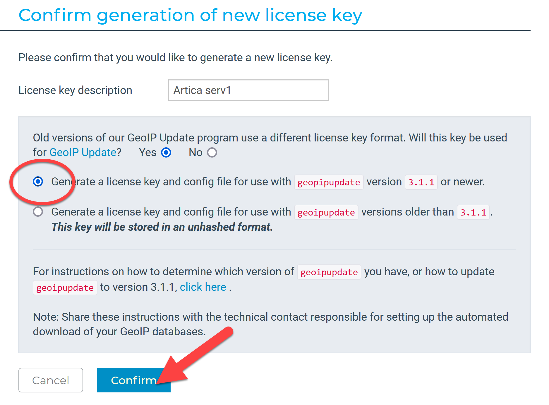Click the 3.1.1 version tag in first option
Image resolution: width=549 pixels, height=405 pixels.
[x=421, y=182]
